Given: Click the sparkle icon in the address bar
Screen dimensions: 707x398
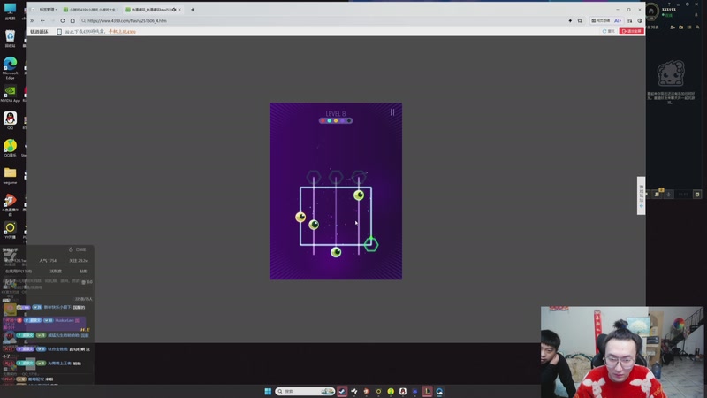Looking at the screenshot, I should coord(570,20).
